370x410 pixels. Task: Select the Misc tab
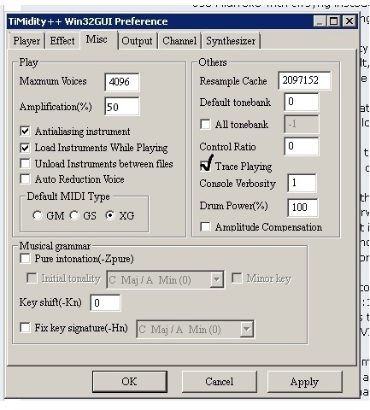tap(97, 39)
